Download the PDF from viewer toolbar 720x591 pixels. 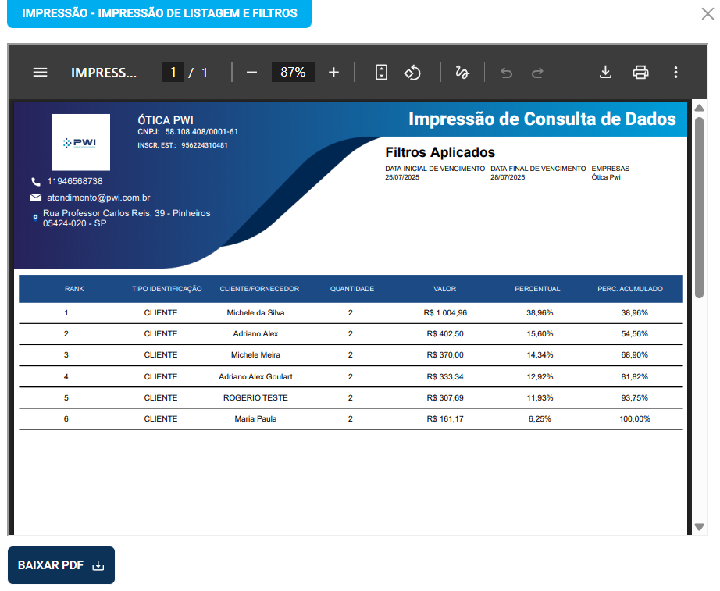click(605, 73)
